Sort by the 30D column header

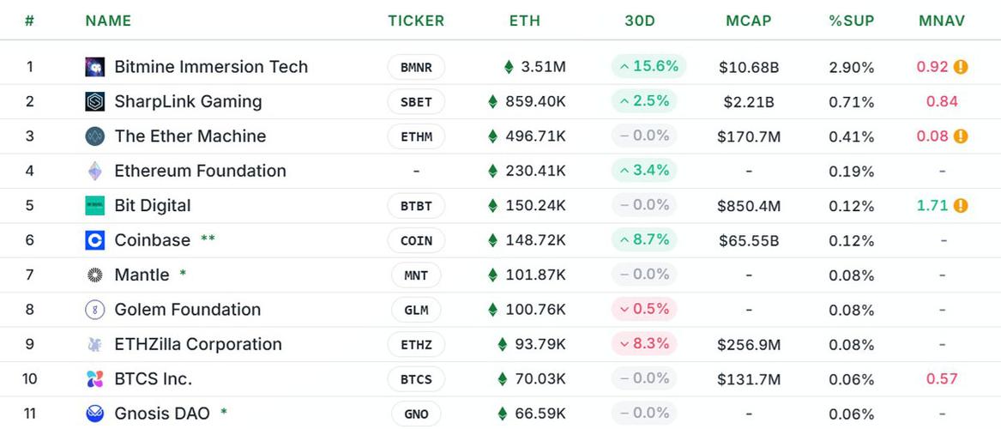[640, 21]
